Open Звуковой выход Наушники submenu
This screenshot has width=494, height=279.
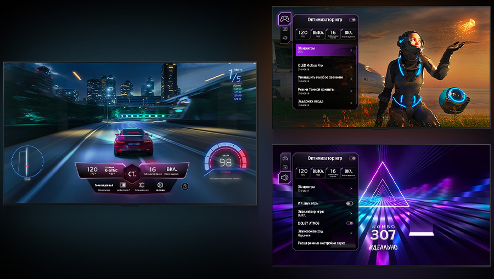point(324,233)
